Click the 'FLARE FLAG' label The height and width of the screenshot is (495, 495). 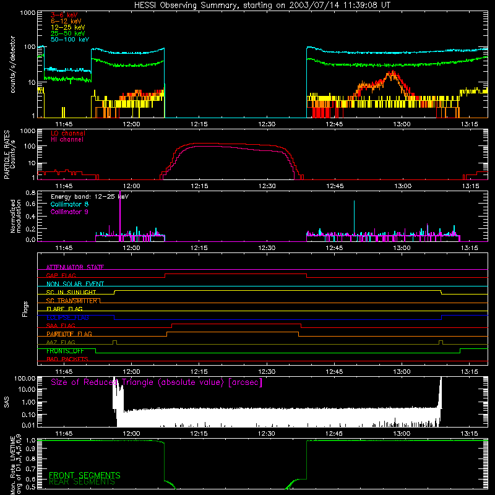(x=64, y=309)
